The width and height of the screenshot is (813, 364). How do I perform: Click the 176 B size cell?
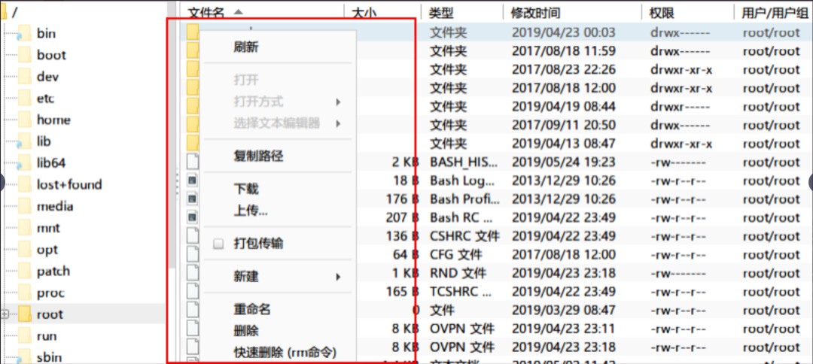click(x=402, y=199)
